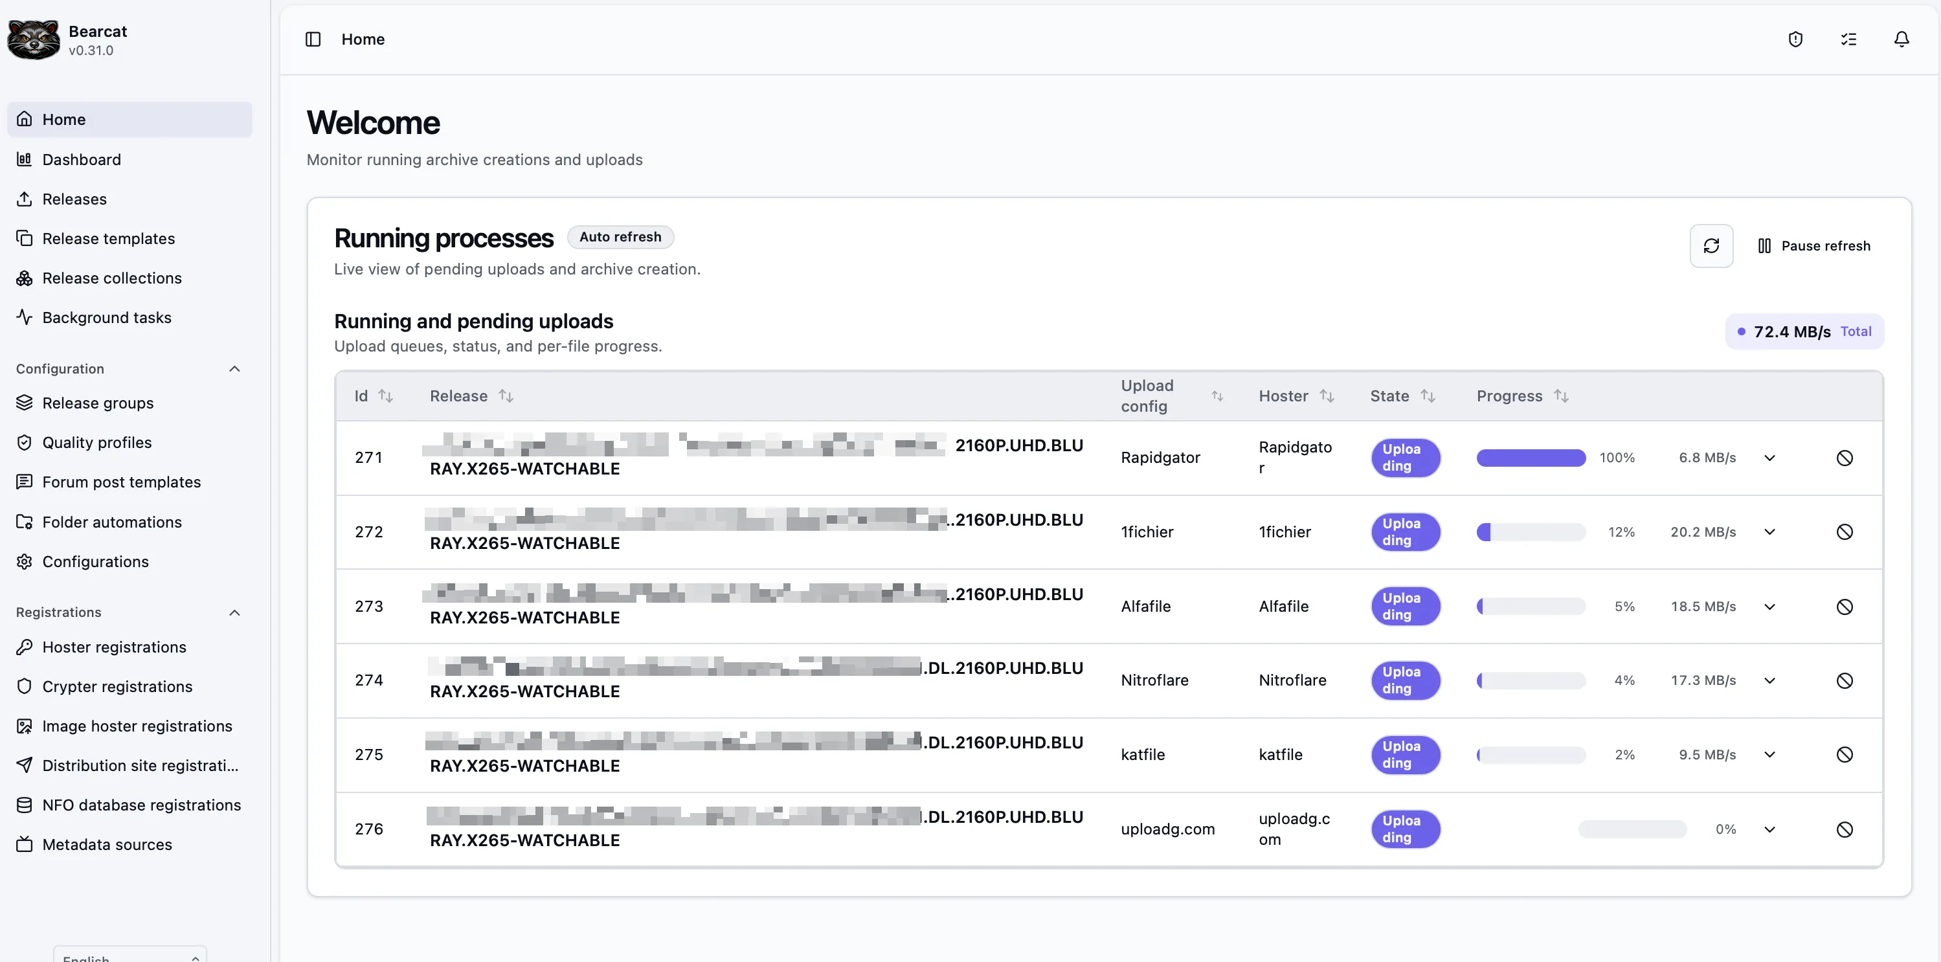Pause the auto refresh
The height and width of the screenshot is (962, 1941).
[x=1813, y=245]
